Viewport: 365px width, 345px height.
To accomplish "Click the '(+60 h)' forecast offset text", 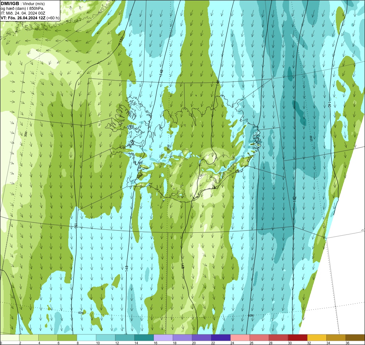I will click(53, 18).
